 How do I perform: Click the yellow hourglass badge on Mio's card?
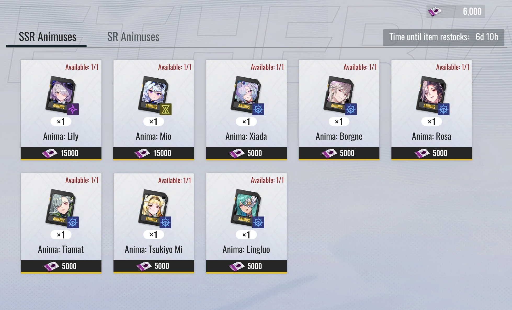[166, 109]
